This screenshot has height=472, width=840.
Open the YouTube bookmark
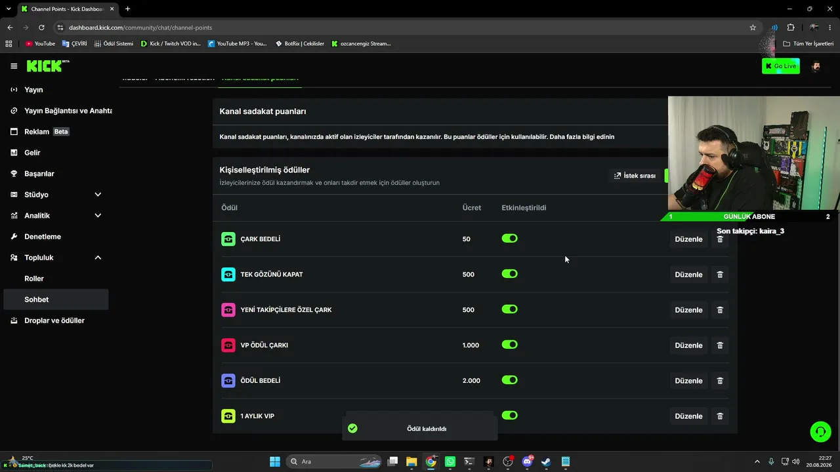pos(40,44)
